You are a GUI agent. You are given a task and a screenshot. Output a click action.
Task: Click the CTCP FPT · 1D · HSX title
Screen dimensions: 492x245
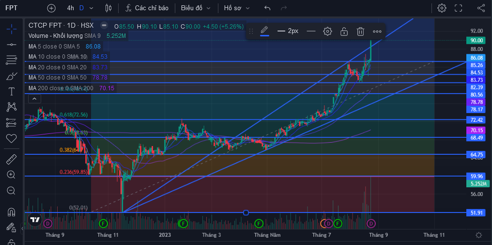point(61,26)
